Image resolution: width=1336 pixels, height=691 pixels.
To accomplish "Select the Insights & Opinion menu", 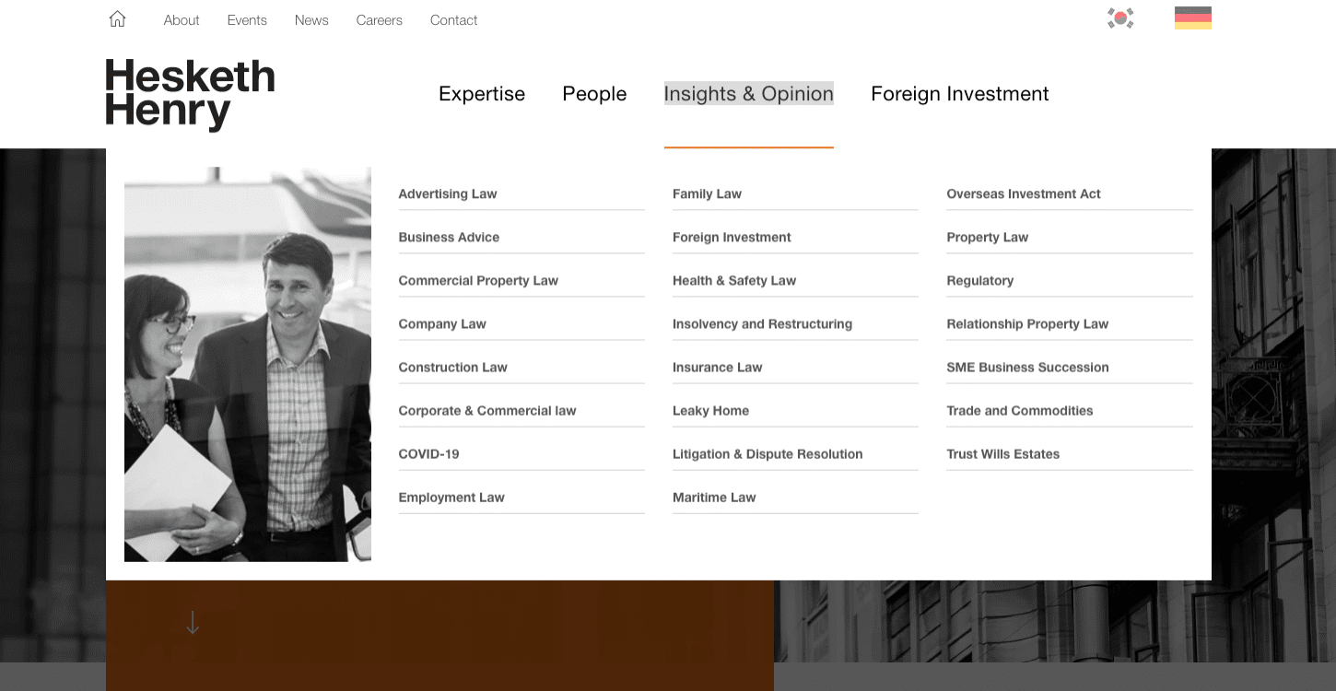I will (x=749, y=94).
